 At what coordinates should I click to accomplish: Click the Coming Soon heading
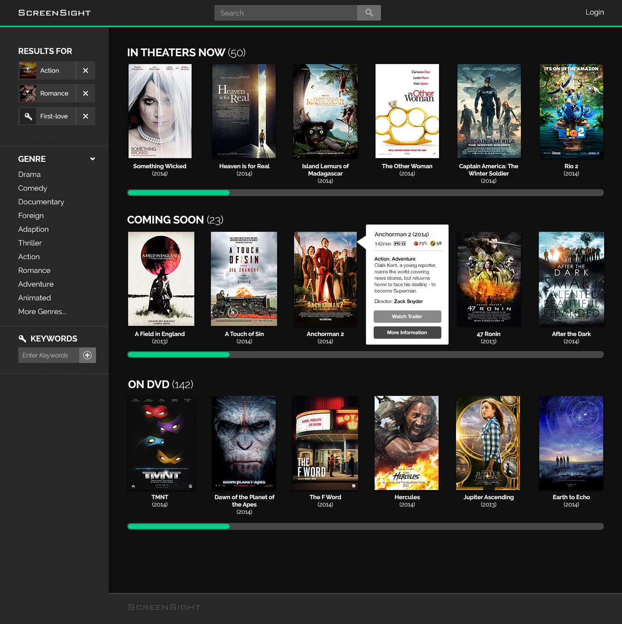(x=166, y=220)
